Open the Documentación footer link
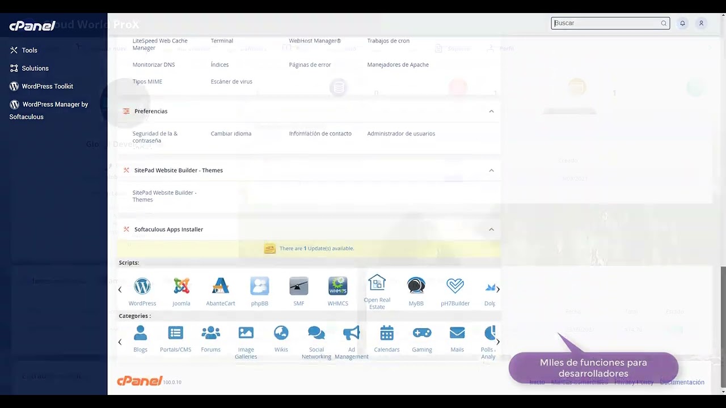This screenshot has width=726, height=408. [x=682, y=382]
